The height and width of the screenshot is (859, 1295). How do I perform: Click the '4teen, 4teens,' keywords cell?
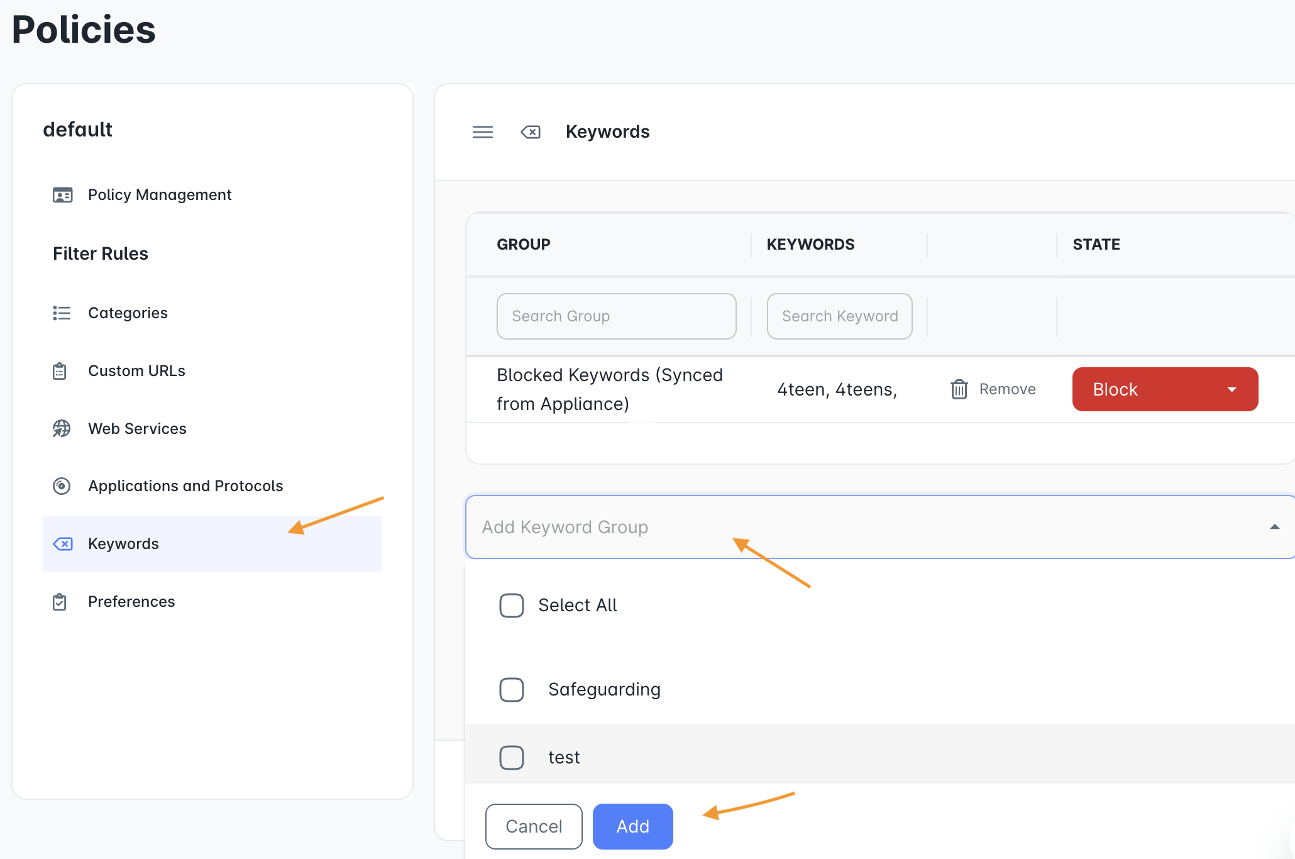pos(837,390)
